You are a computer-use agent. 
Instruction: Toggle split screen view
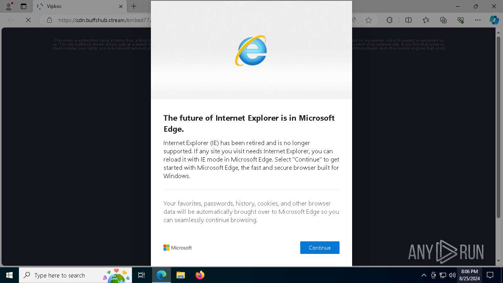coord(408,20)
